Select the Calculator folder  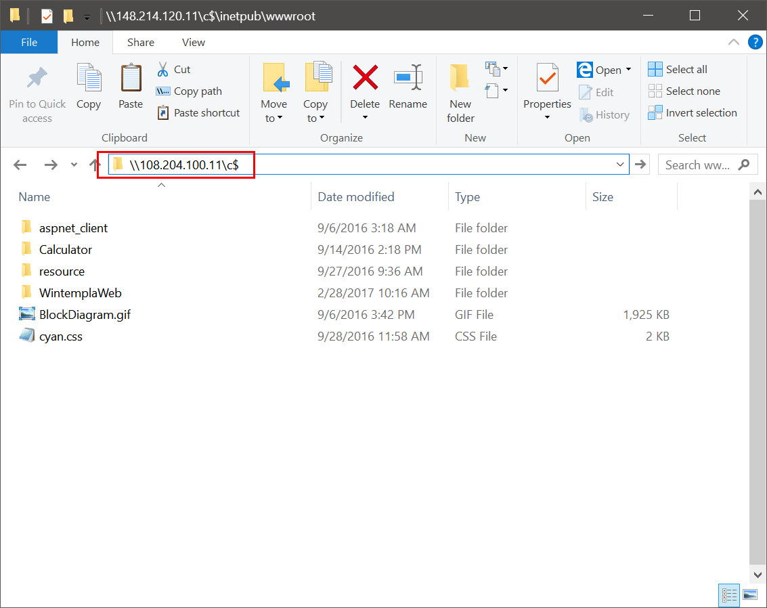(x=66, y=249)
